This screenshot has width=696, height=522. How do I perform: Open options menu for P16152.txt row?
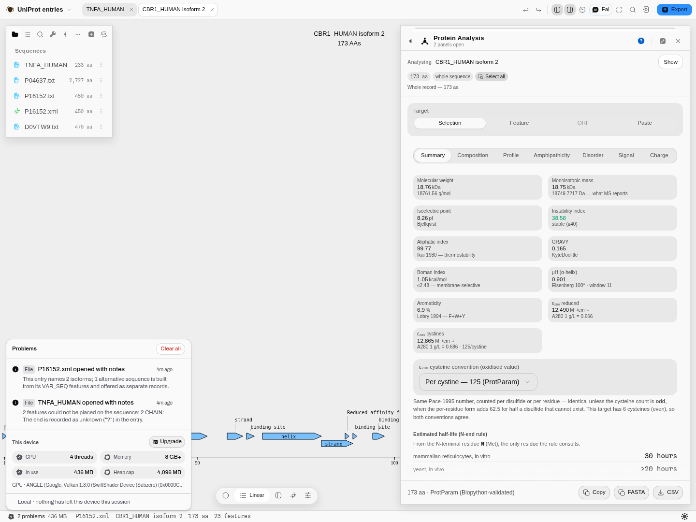pos(101,96)
